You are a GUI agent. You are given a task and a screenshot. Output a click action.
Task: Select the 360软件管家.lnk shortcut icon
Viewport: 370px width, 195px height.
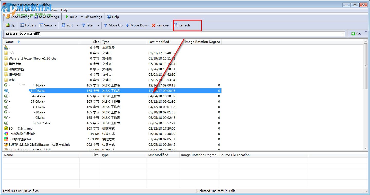click(x=6, y=139)
